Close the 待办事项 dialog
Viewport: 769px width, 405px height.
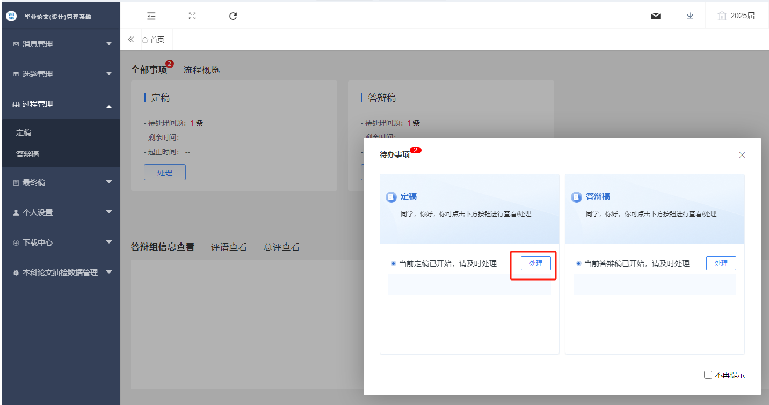point(742,155)
